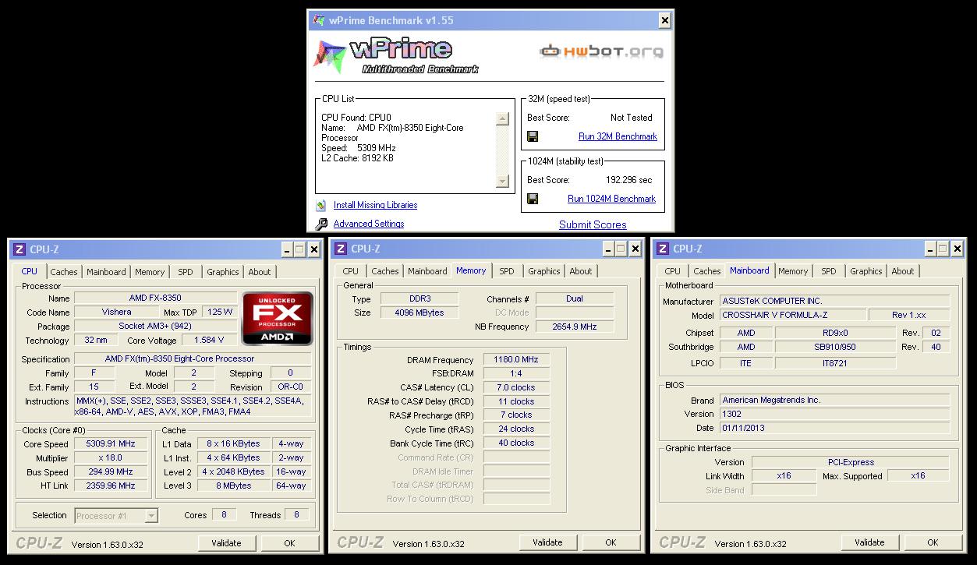
Task: Open About tab in right CPU-Z window
Action: (x=903, y=271)
